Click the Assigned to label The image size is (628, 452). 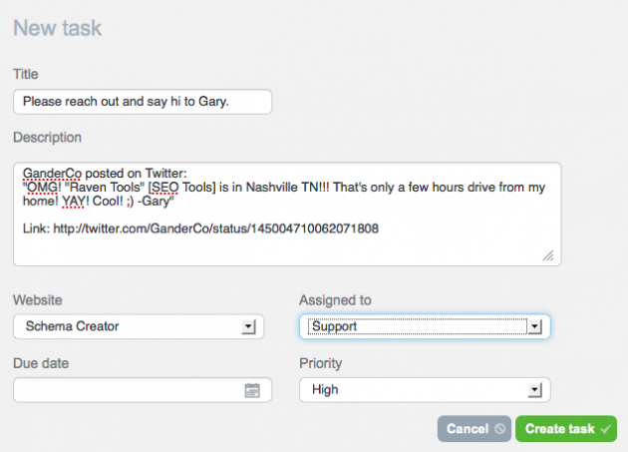[335, 300]
